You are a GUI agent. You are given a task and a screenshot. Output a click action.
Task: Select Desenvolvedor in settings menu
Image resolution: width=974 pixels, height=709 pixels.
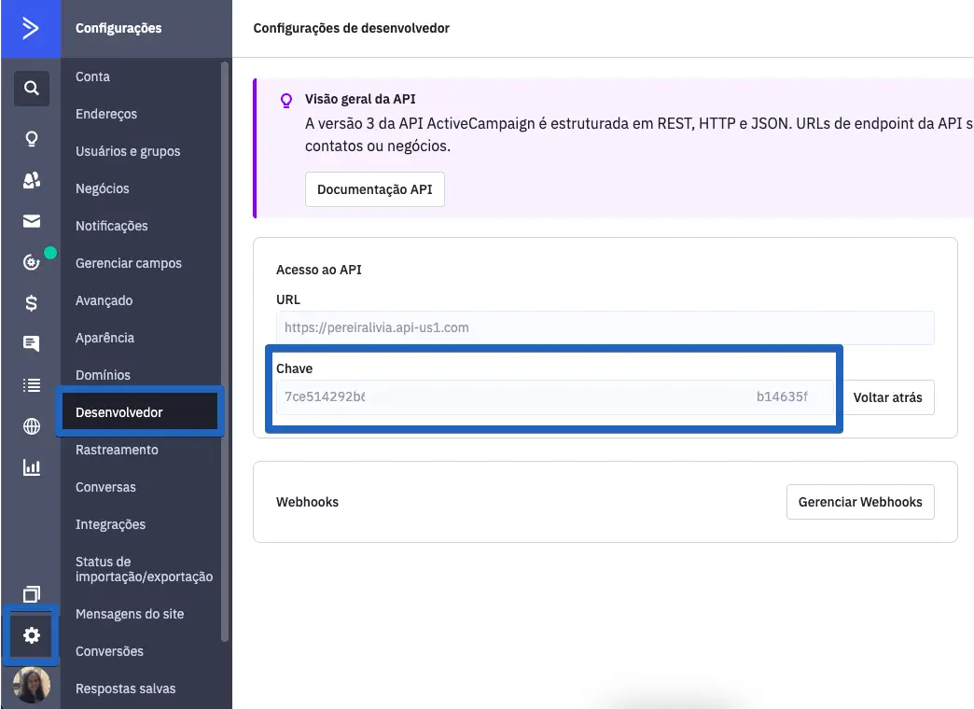[119, 412]
